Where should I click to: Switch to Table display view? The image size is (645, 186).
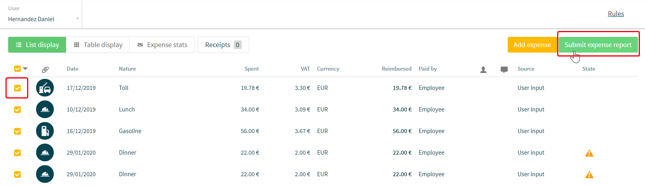pos(98,45)
